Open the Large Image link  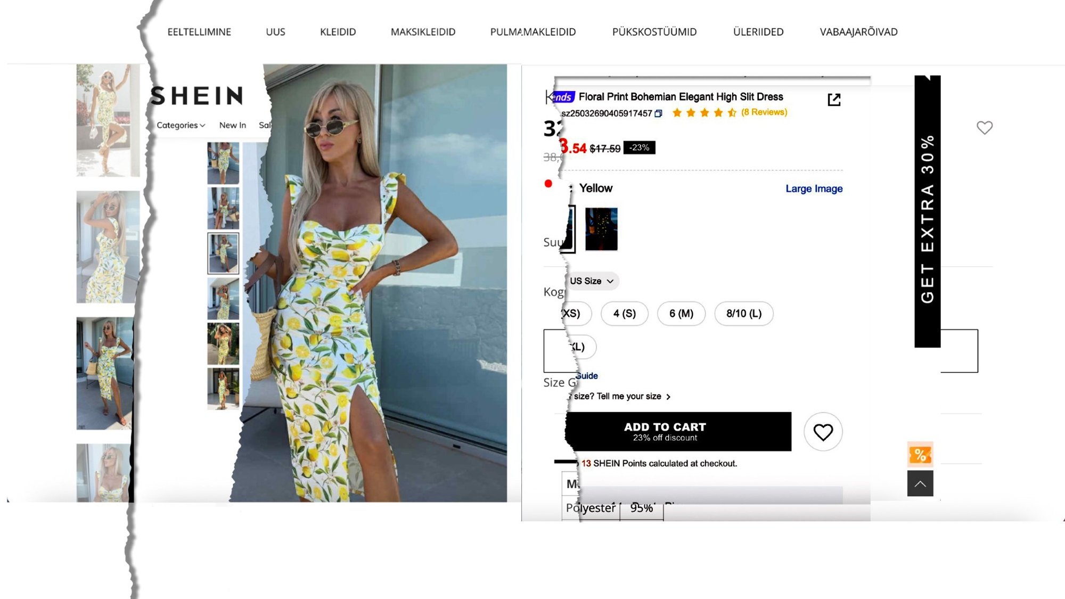coord(814,188)
